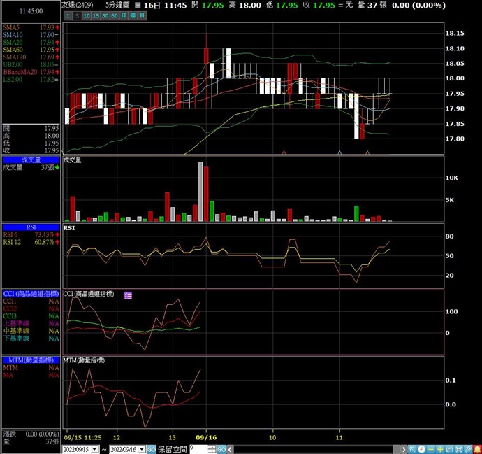The height and width of the screenshot is (454, 482).
Task: Click the MTM(動量指標) blue header
Action: coord(31,360)
